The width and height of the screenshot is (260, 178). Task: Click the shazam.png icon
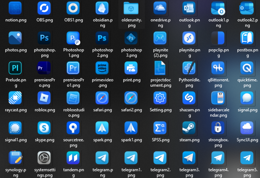pos(189,98)
